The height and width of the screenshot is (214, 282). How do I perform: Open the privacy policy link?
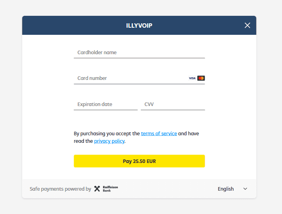click(109, 141)
